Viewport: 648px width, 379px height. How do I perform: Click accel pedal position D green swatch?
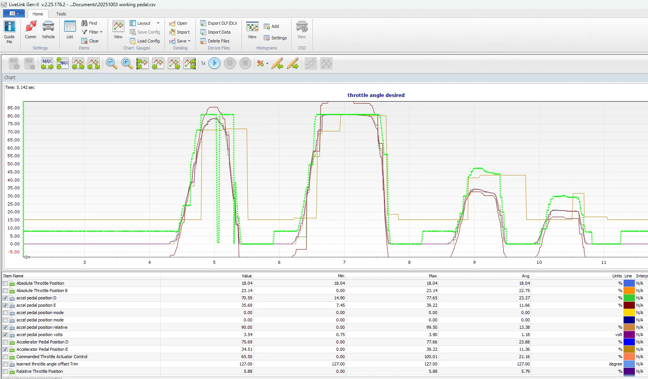629,298
